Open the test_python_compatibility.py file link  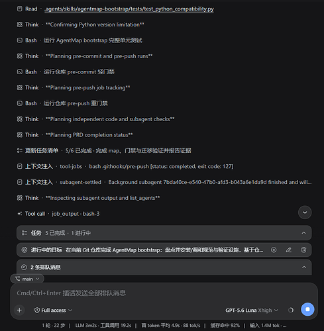click(x=129, y=9)
